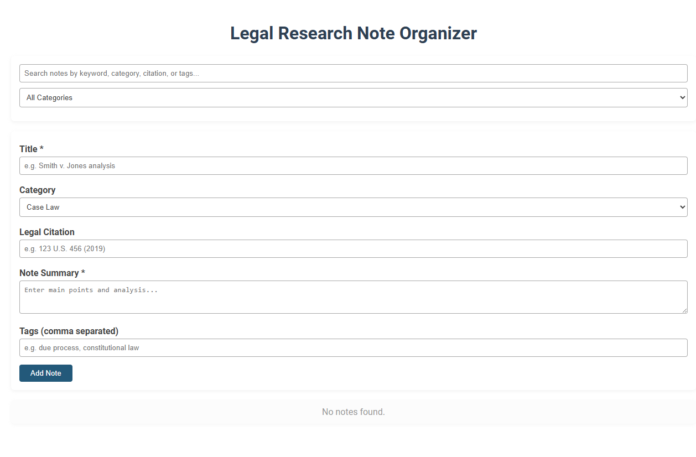Click the Tags label text
Image resolution: width=696 pixels, height=457 pixels.
69,331
